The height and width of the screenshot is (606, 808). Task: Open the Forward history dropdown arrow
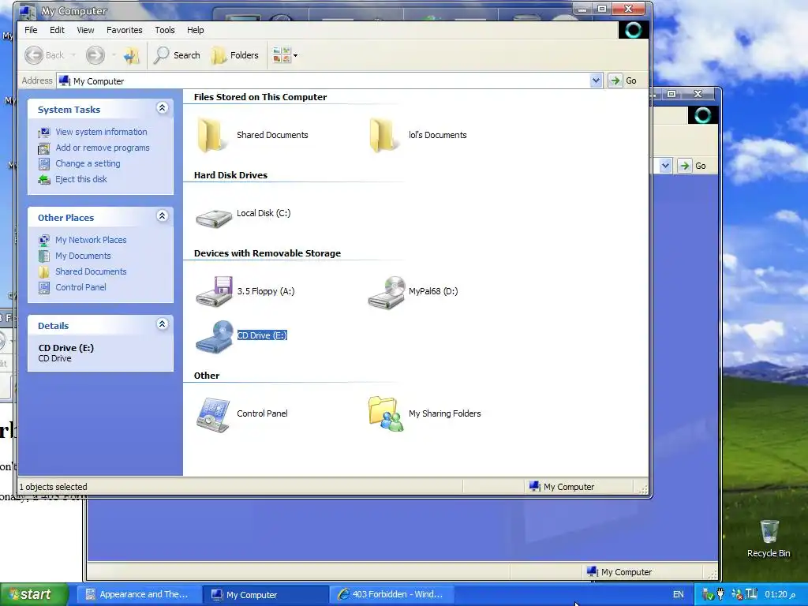pyautogui.click(x=114, y=55)
